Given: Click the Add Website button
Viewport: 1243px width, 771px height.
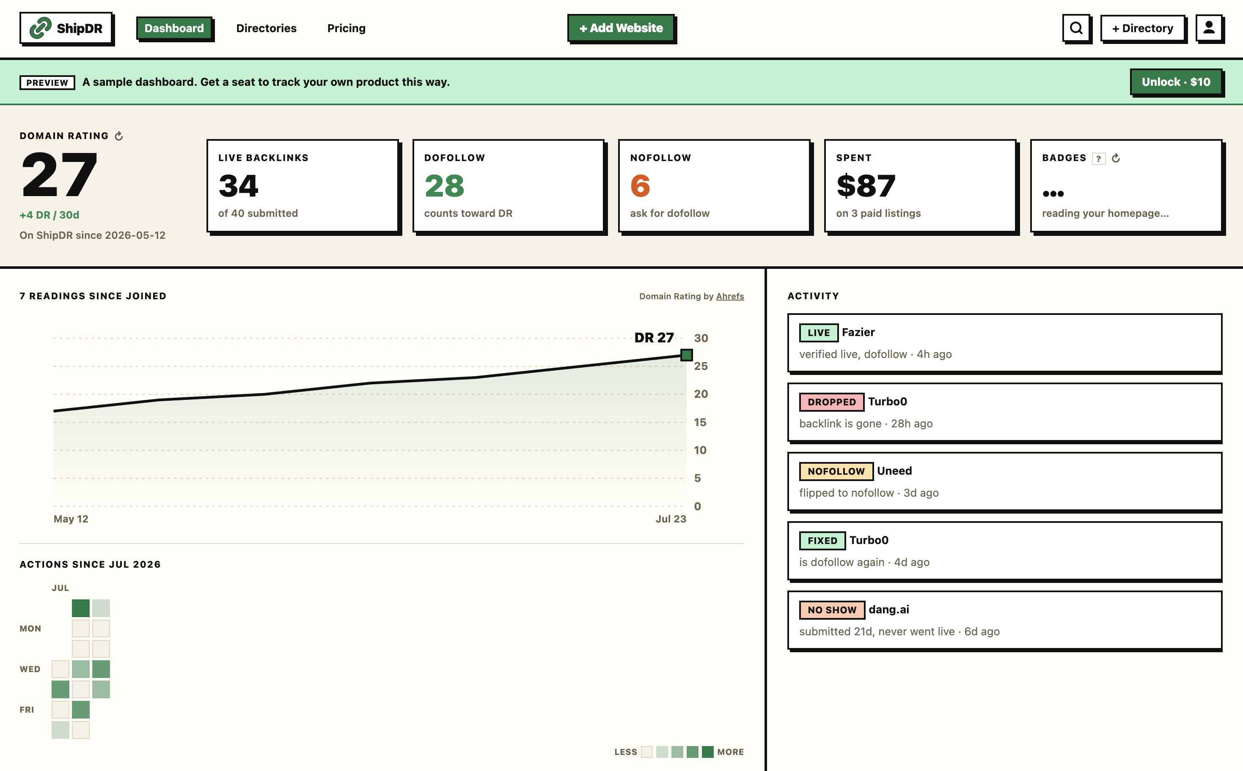Looking at the screenshot, I should [621, 28].
